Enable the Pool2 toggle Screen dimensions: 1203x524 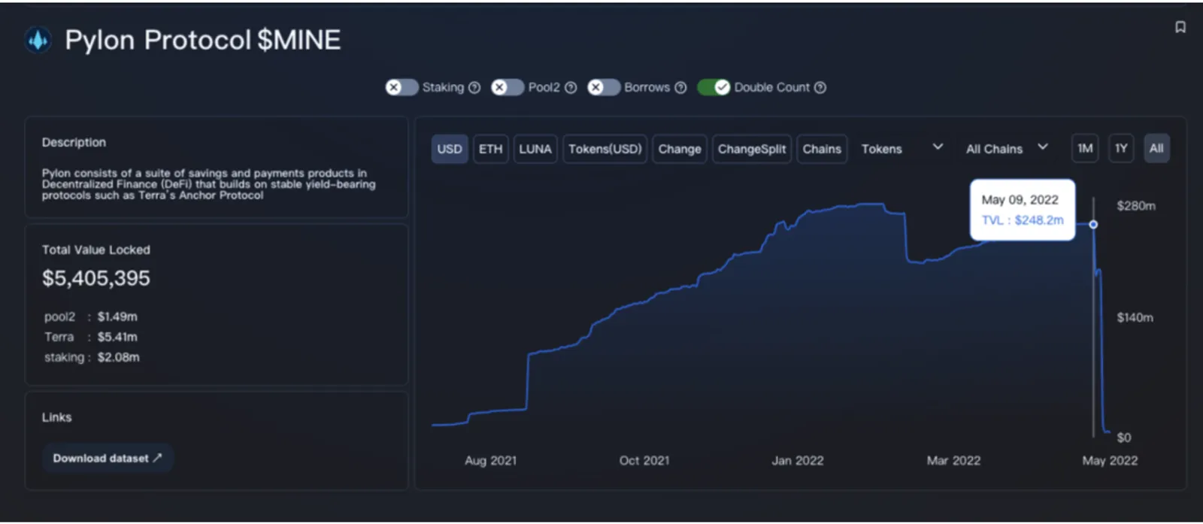pyautogui.click(x=508, y=87)
